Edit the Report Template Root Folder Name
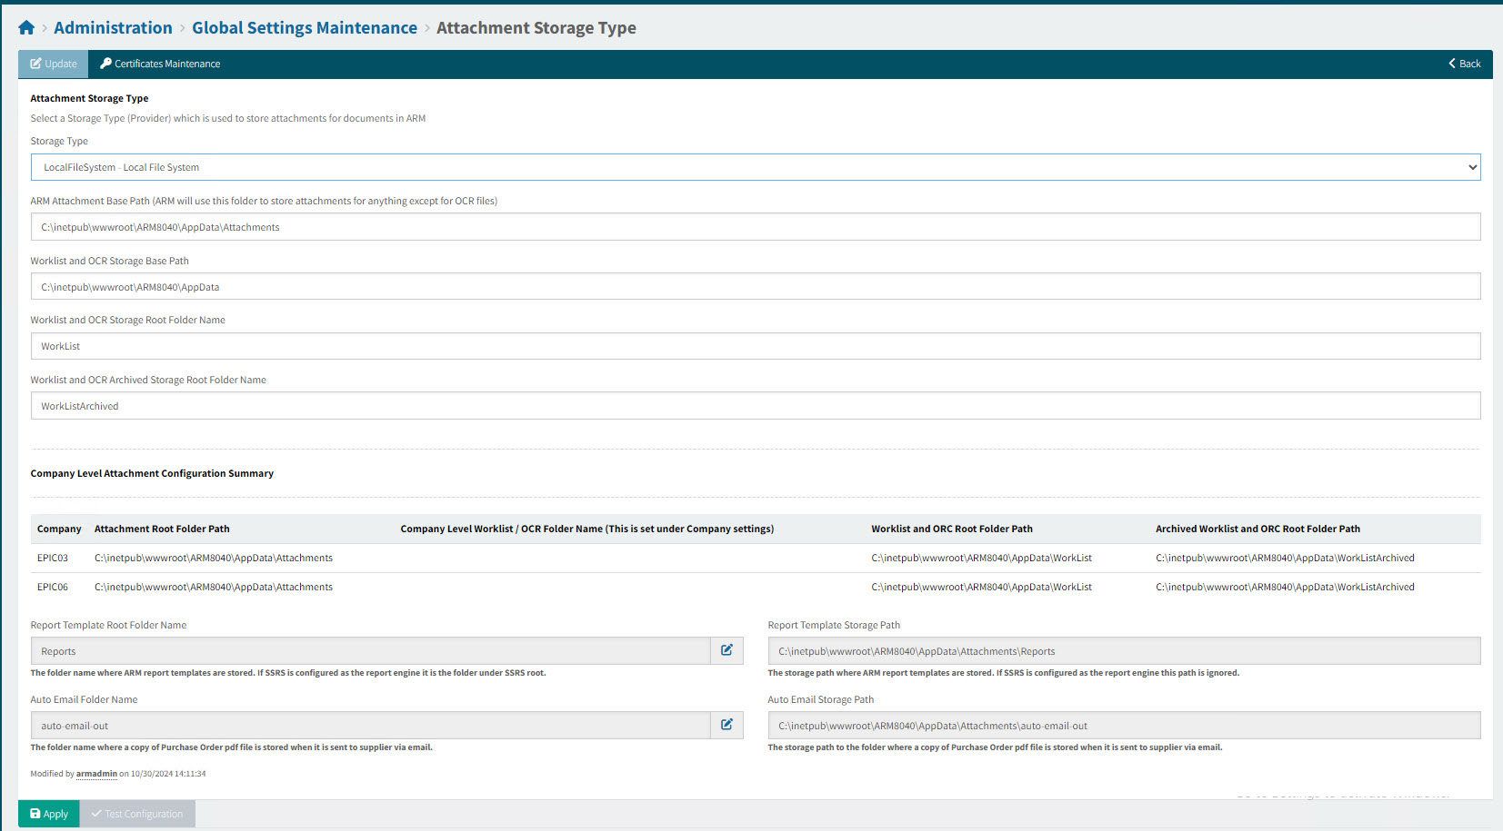Image resolution: width=1503 pixels, height=831 pixels. [726, 650]
